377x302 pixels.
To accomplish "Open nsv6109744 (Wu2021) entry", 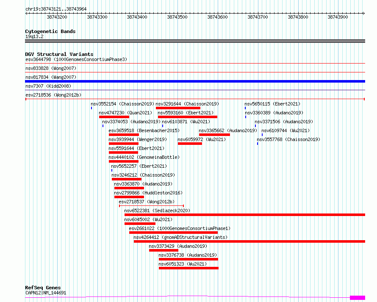I will coord(286,130).
